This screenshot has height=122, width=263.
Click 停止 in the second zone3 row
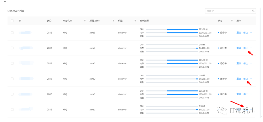coord(246,48)
